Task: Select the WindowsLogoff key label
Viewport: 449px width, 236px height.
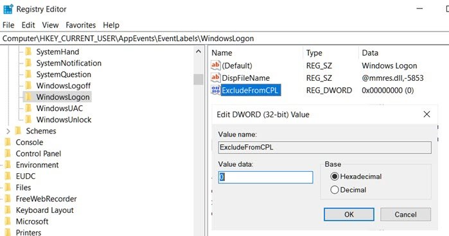Action: [x=64, y=85]
